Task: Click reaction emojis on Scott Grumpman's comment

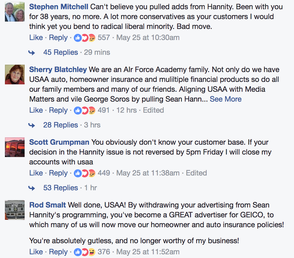Action: (85, 173)
